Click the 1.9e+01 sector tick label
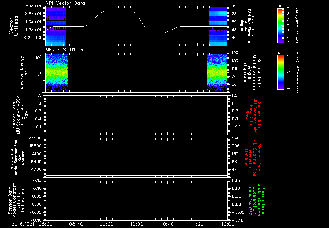Image resolution: width=329 pixels, height=228 pixels. point(33,22)
